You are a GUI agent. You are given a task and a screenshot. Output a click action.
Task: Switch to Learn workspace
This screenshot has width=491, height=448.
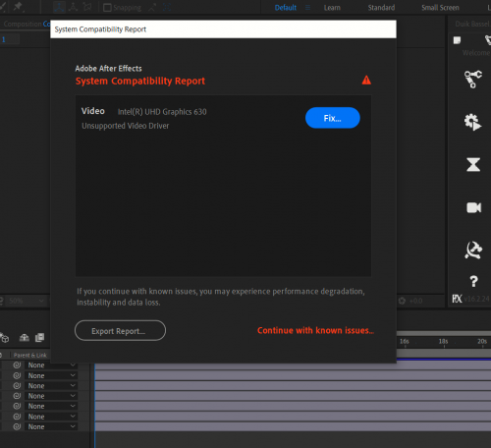point(332,8)
